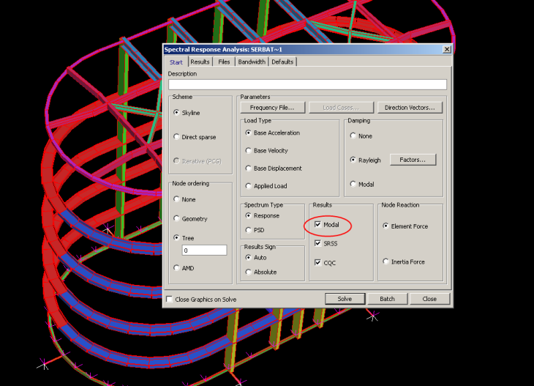534x386 pixels.
Task: Click the Description text field
Action: [x=307, y=84]
